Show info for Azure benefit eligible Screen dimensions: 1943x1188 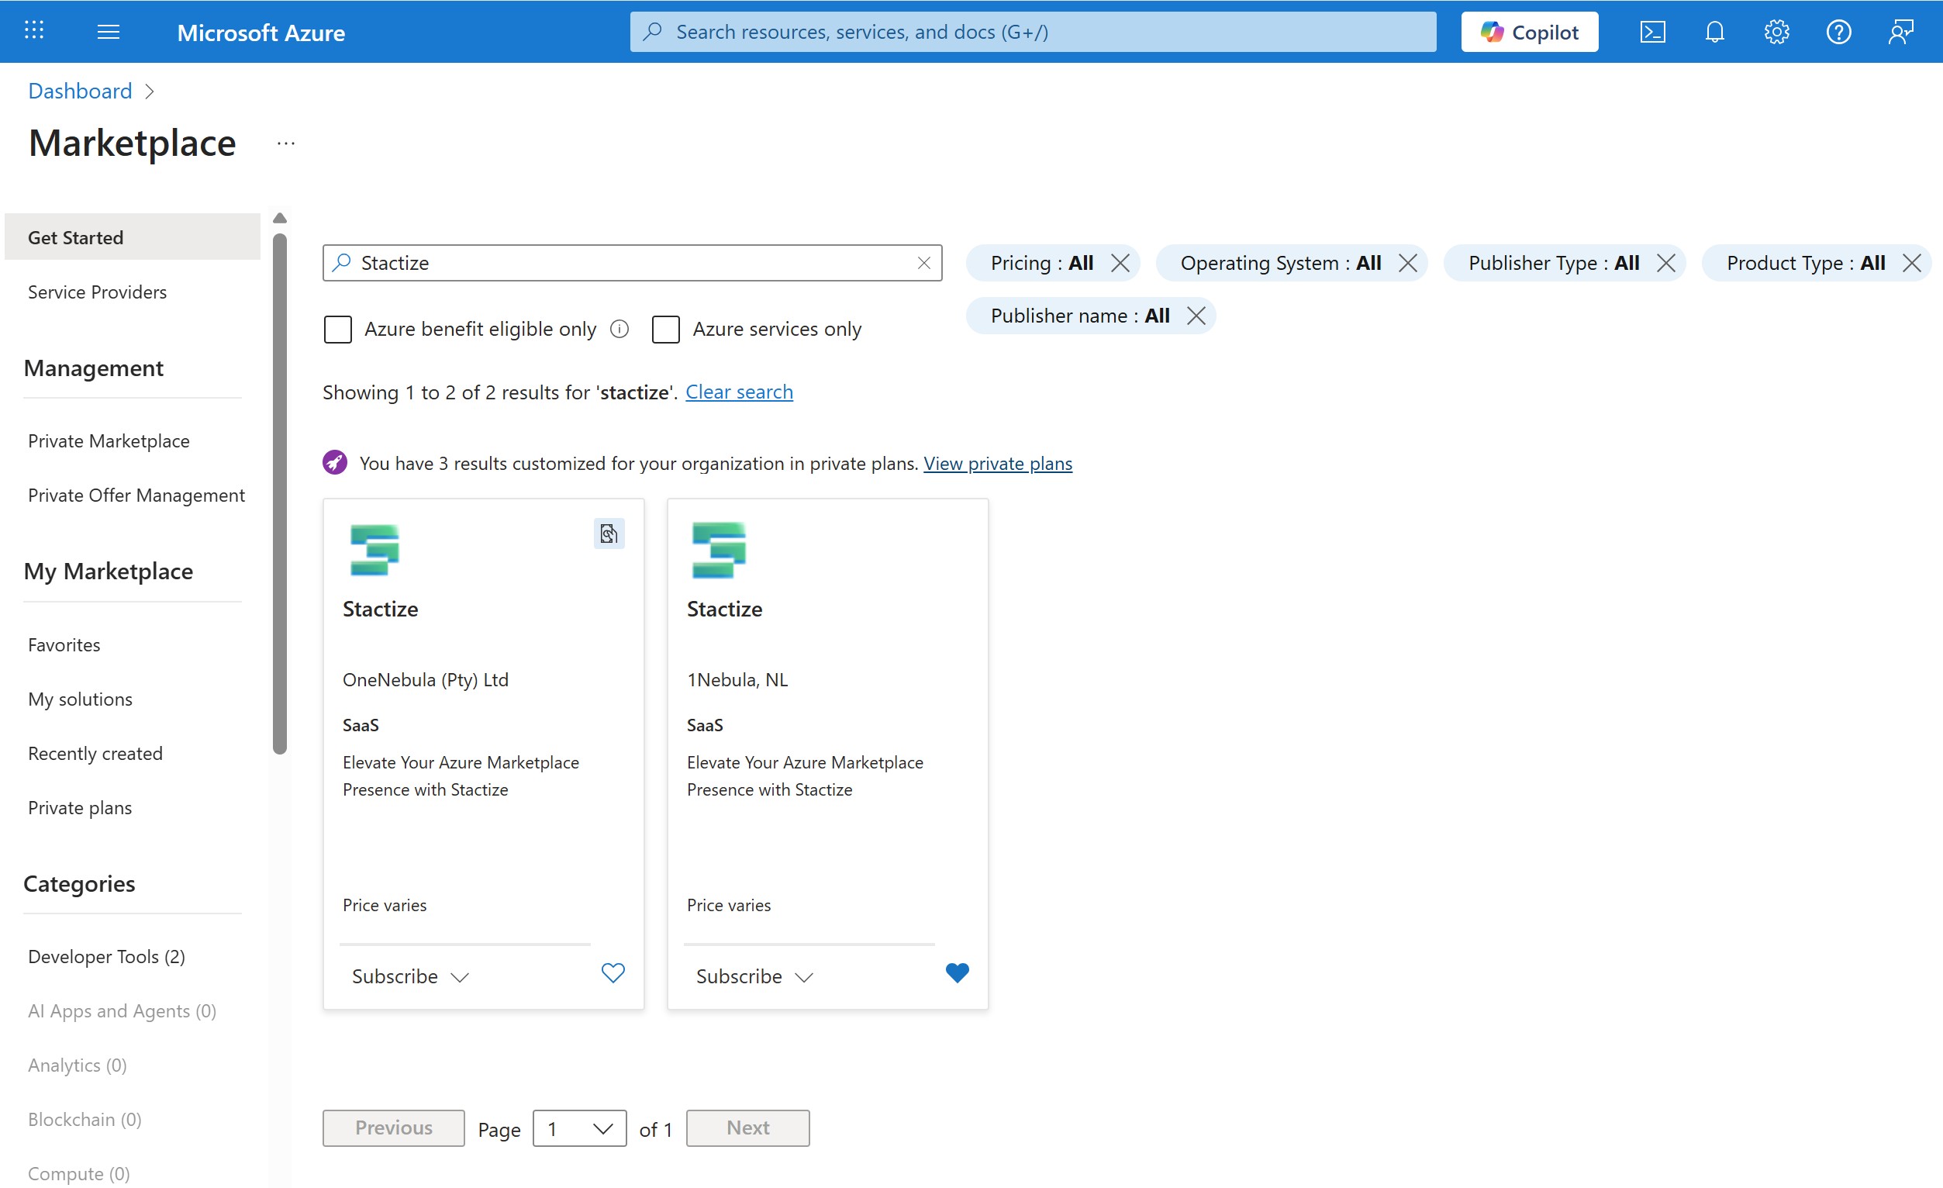619,329
